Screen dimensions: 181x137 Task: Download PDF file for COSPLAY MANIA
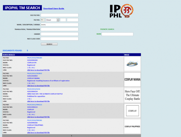pyautogui.click(x=38, y=86)
